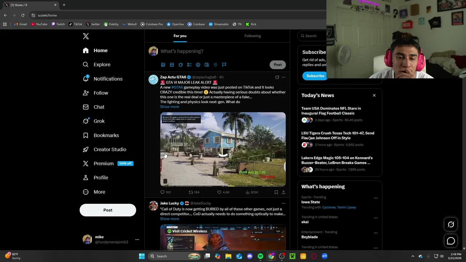
Task: Open more options on Zap Actu post
Action: click(x=284, y=77)
